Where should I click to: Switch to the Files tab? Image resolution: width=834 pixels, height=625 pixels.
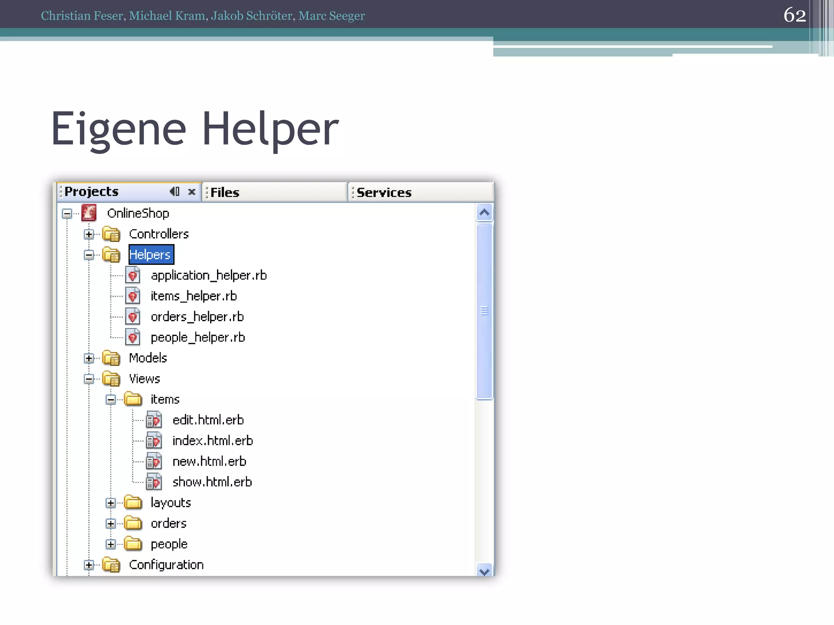click(x=275, y=192)
